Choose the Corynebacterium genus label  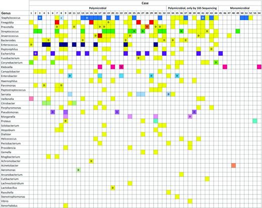tap(12, 62)
